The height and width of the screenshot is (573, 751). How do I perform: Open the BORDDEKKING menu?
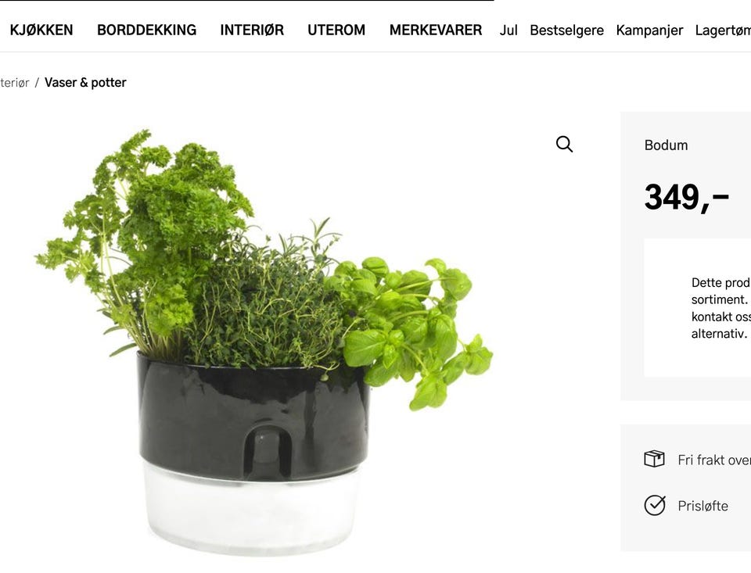pos(146,30)
